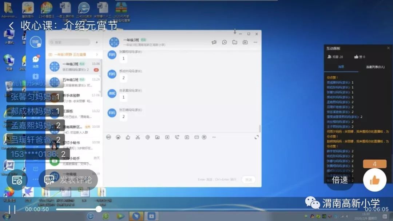Open chat history clock icon
This screenshot has width=393, height=221.
click(x=224, y=42)
